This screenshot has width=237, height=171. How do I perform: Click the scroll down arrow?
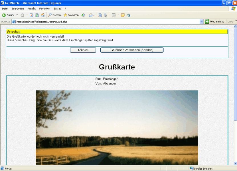pyautogui.click(x=235, y=163)
